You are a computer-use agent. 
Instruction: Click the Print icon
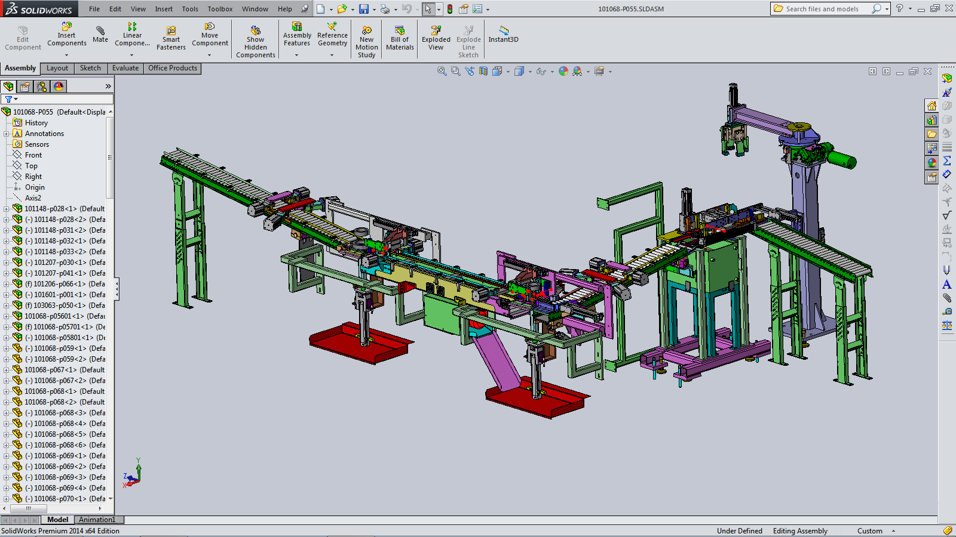[385, 9]
